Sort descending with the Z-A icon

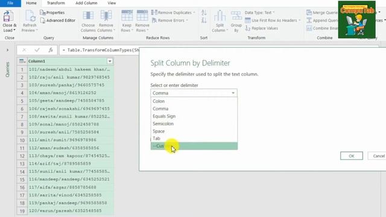[204, 20]
